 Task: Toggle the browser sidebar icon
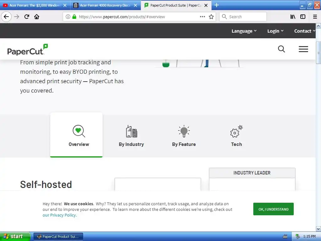tap(303, 17)
